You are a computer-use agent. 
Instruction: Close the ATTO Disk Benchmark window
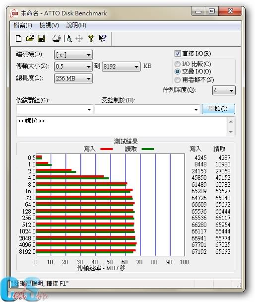(230, 11)
